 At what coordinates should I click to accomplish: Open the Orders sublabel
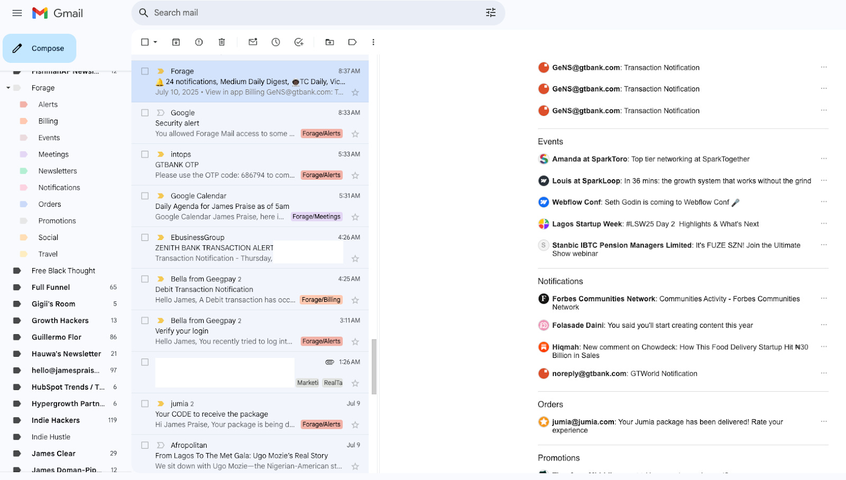[50, 204]
